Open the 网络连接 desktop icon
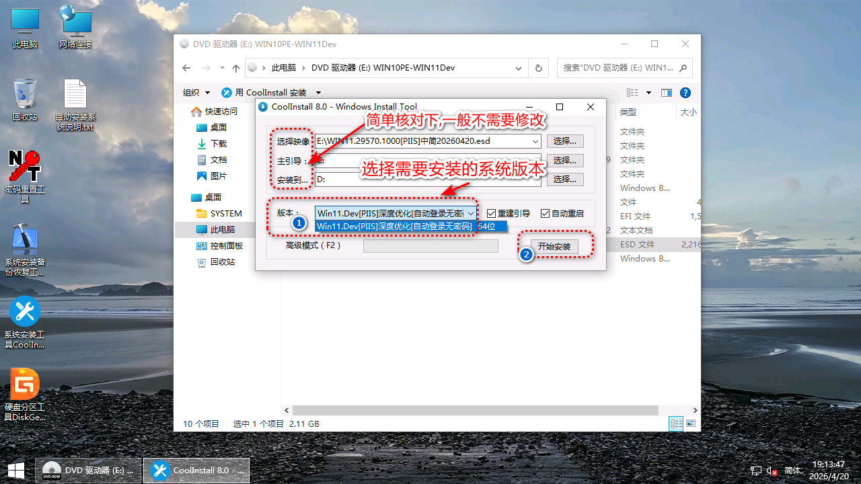The height and width of the screenshot is (484, 861). tap(75, 27)
